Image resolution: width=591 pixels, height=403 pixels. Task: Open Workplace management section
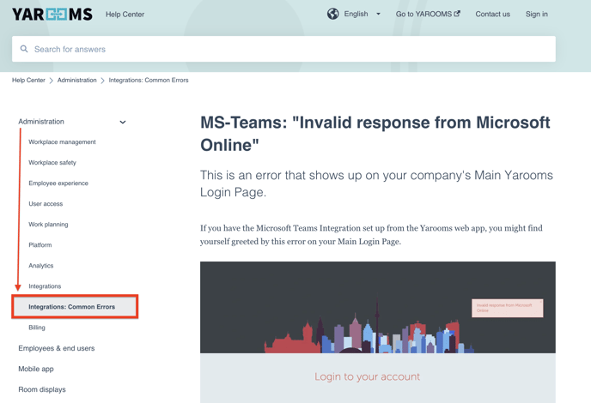tap(62, 141)
